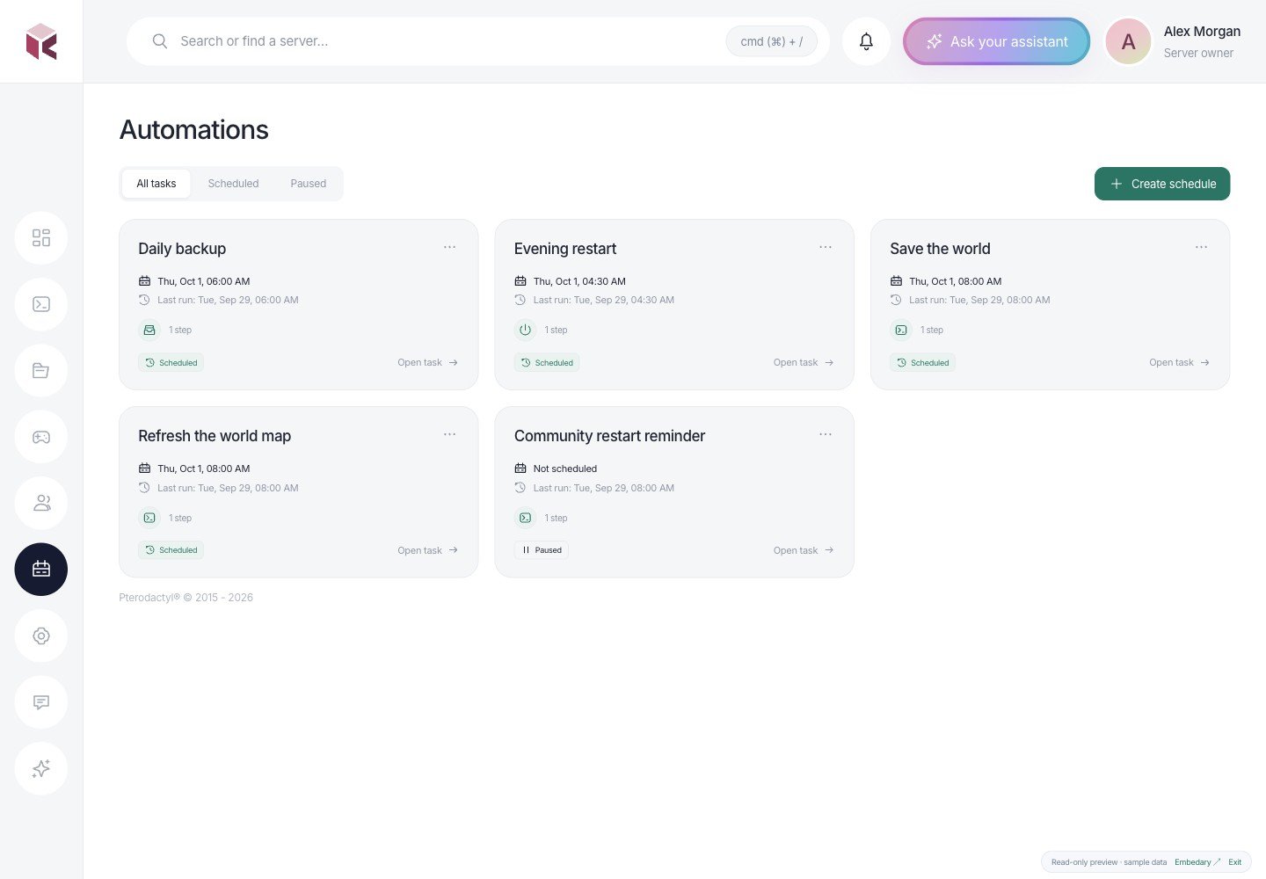Switch to the All tasks tab
The image size is (1266, 879).
[x=156, y=184]
